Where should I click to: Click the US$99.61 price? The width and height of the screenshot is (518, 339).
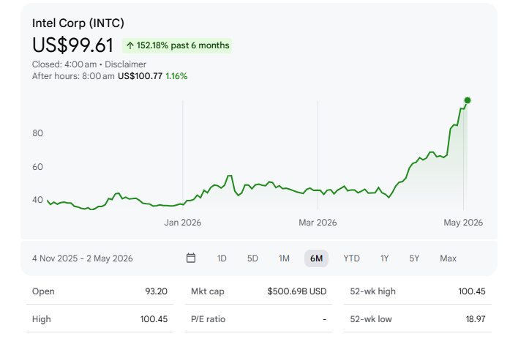click(x=72, y=45)
